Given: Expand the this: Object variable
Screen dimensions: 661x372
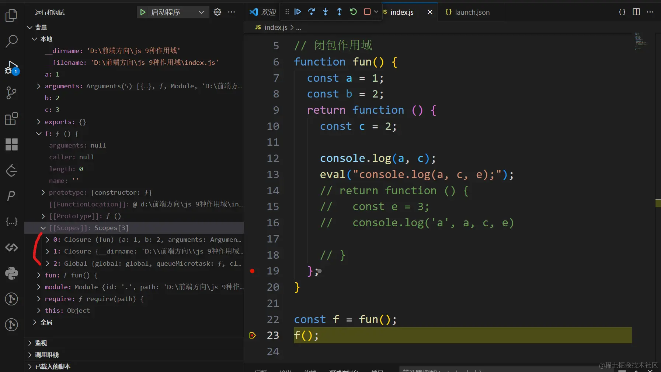Looking at the screenshot, I should [x=39, y=311].
